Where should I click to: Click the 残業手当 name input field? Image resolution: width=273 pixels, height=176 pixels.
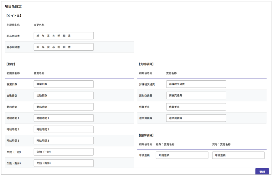click(x=196, y=107)
